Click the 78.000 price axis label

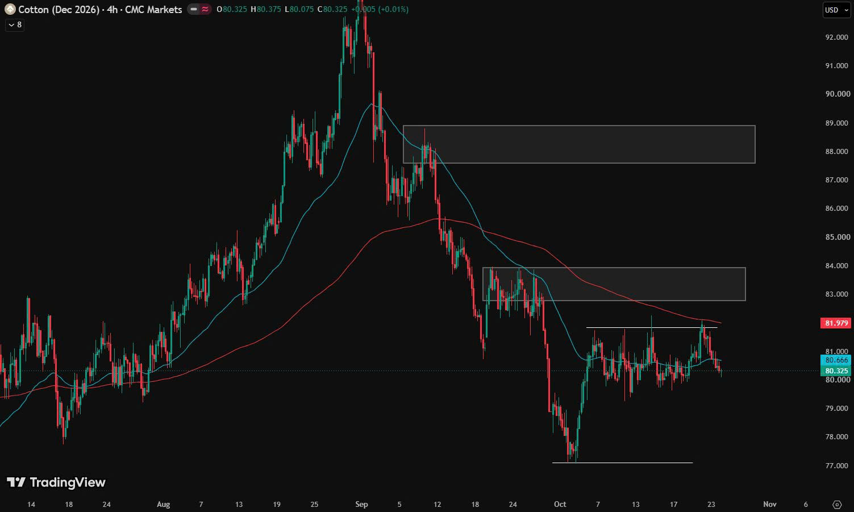838,437
